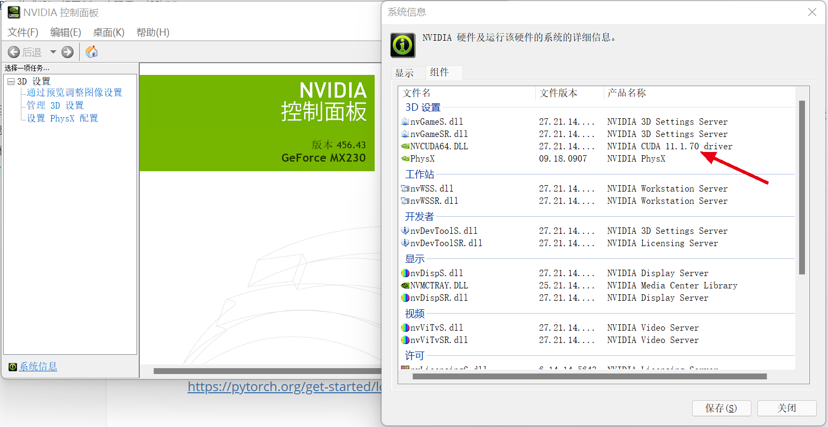The image size is (828, 427).
Task: Click the 关闭 button
Action: pos(787,408)
